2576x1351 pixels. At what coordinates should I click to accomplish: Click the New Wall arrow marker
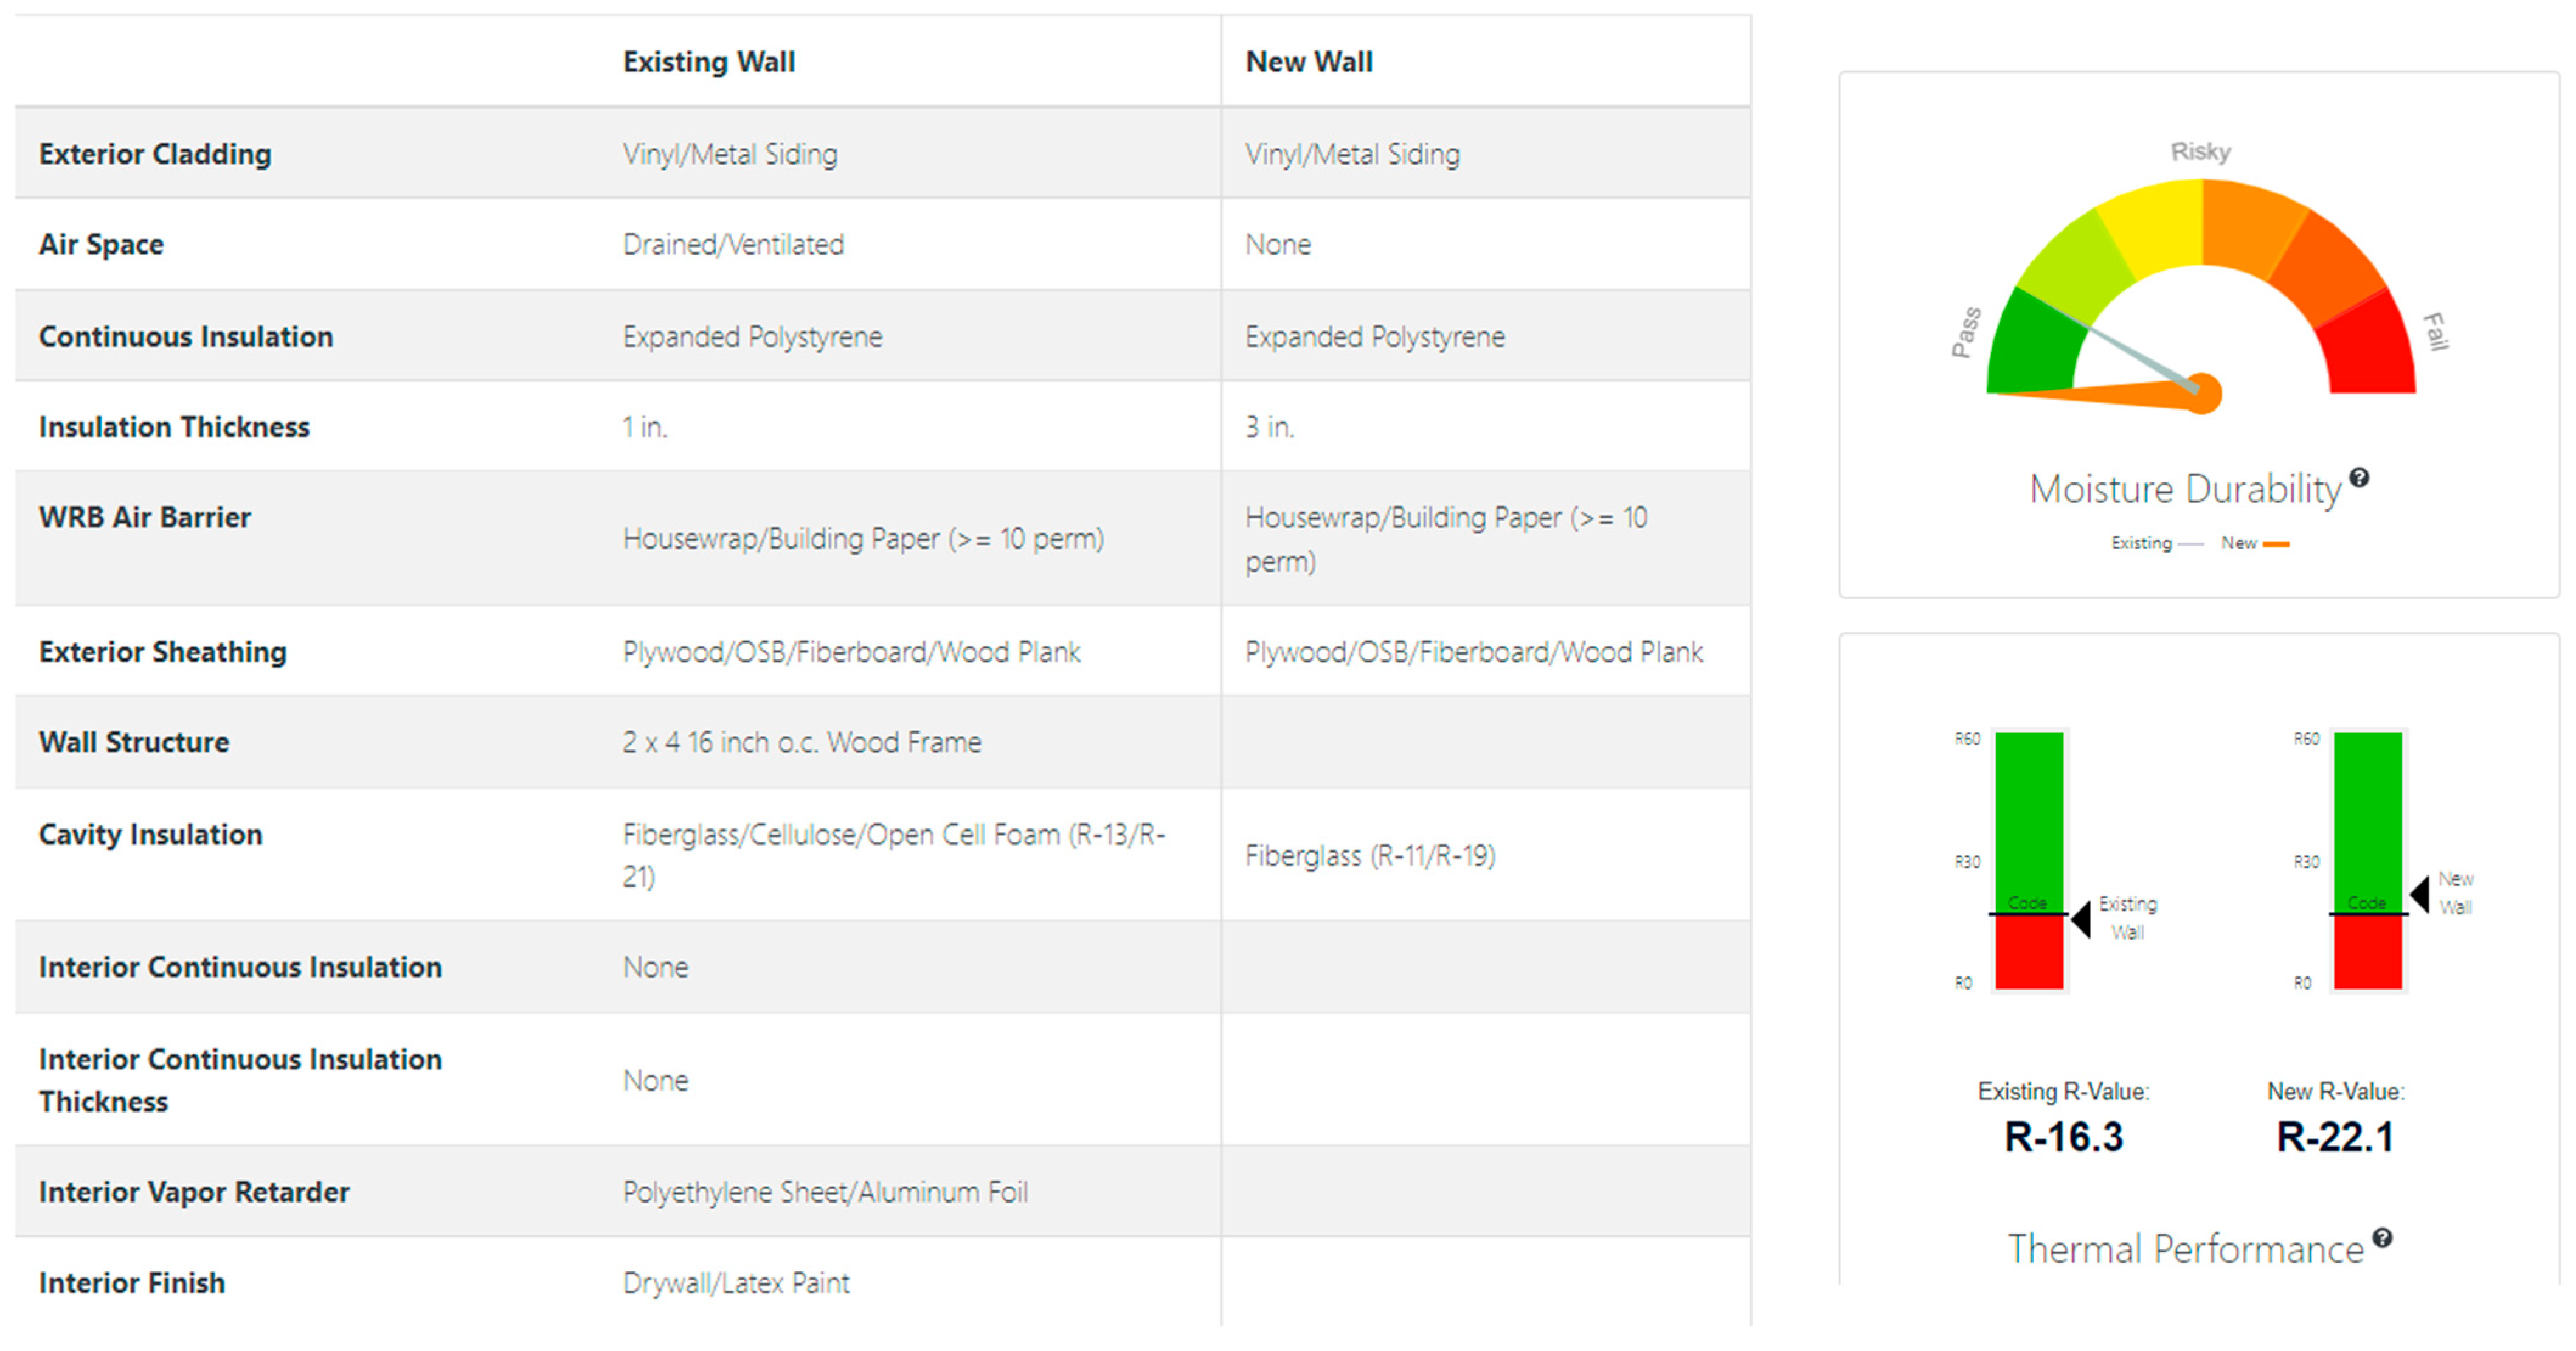click(x=2420, y=893)
